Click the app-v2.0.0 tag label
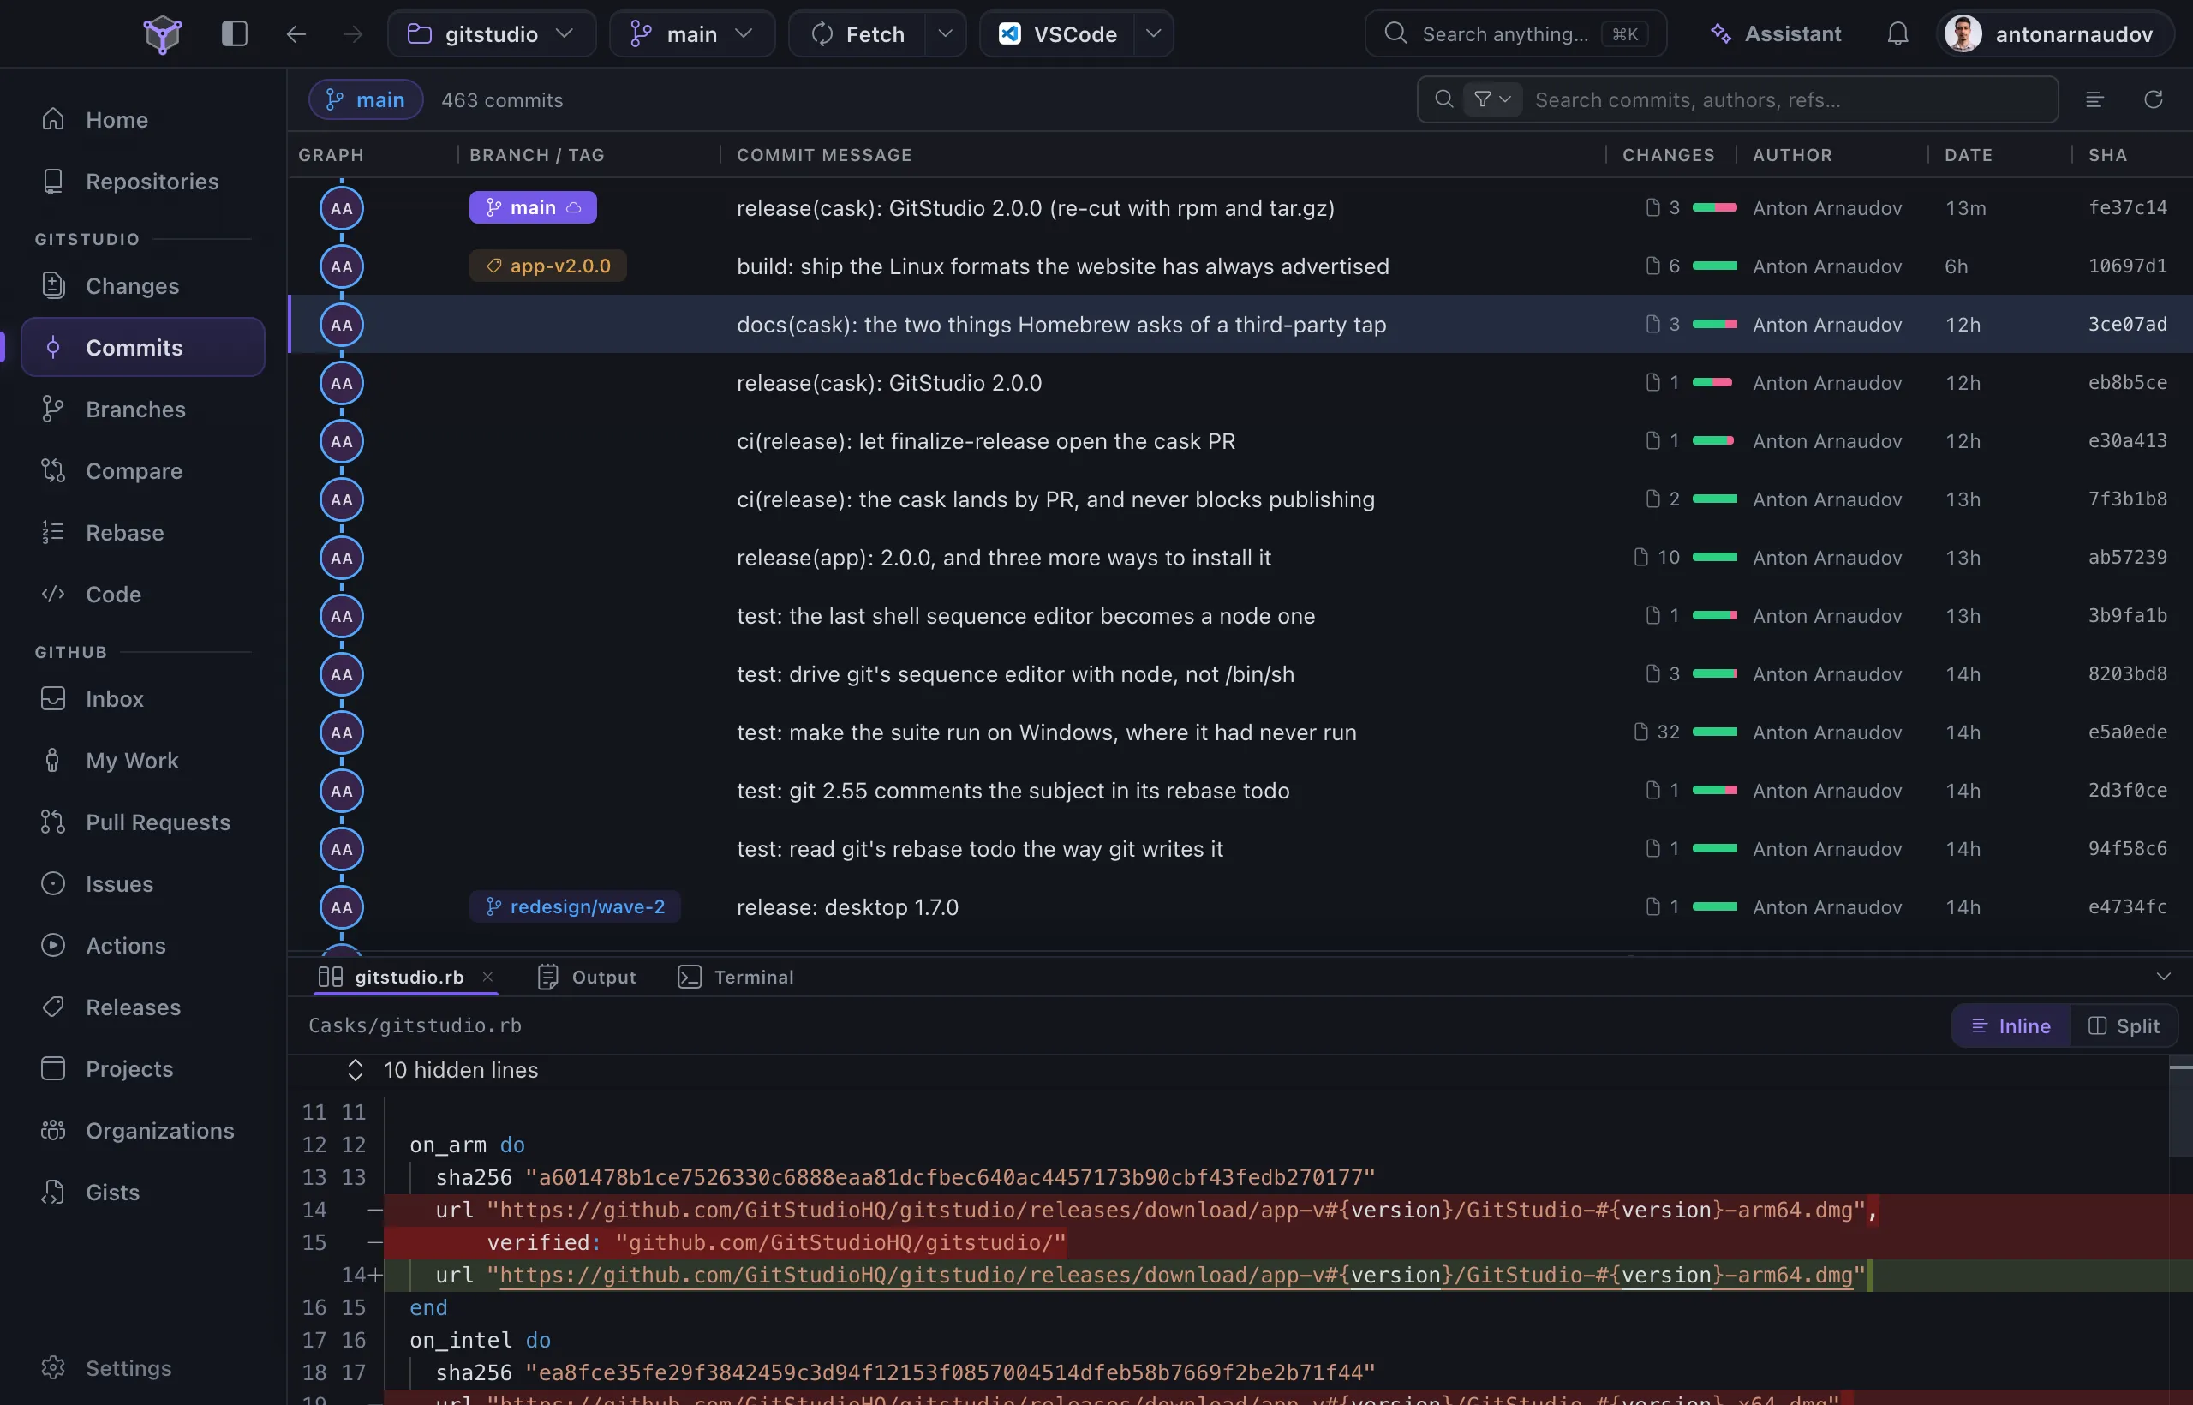The height and width of the screenshot is (1405, 2193). [547, 266]
